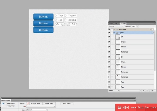Click the Opacity value field
Image resolution: width=157 pixels, height=111 pixels.
click(134, 26)
